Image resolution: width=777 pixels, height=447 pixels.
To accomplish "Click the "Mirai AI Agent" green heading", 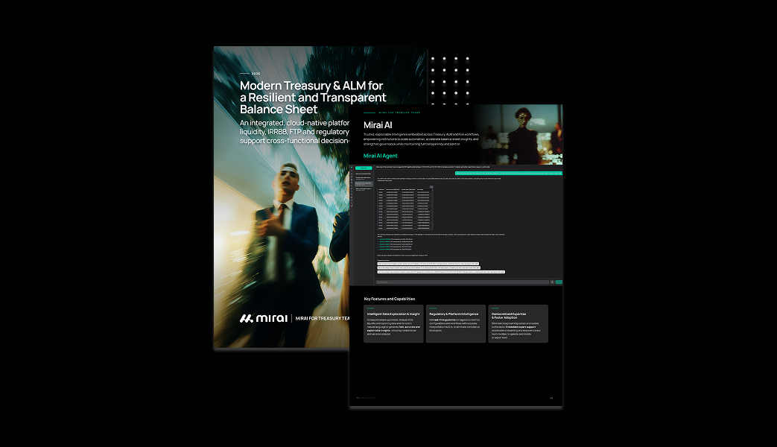I will pos(380,156).
